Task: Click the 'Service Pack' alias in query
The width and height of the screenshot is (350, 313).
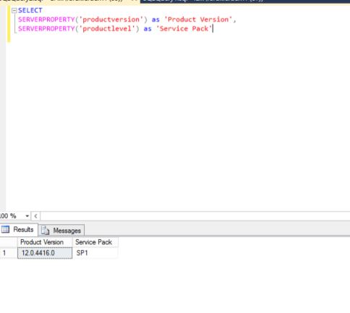Action: click(x=184, y=29)
